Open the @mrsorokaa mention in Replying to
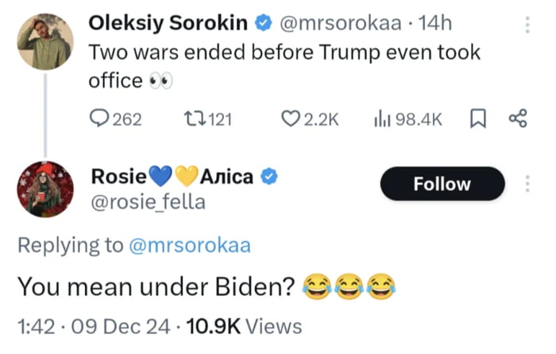Screen dimensions: 556x354 coord(190,245)
